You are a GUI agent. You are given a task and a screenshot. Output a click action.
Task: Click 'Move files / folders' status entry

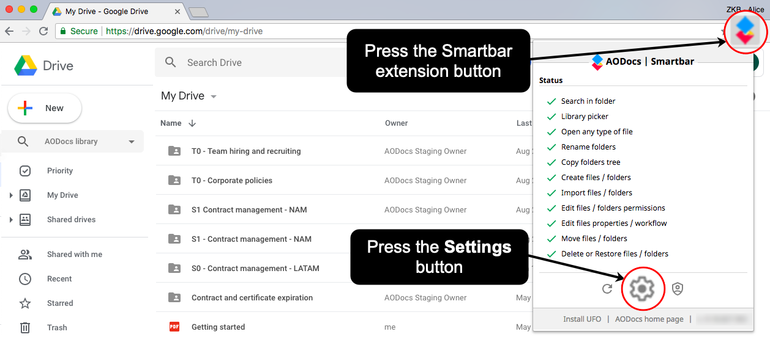point(594,239)
